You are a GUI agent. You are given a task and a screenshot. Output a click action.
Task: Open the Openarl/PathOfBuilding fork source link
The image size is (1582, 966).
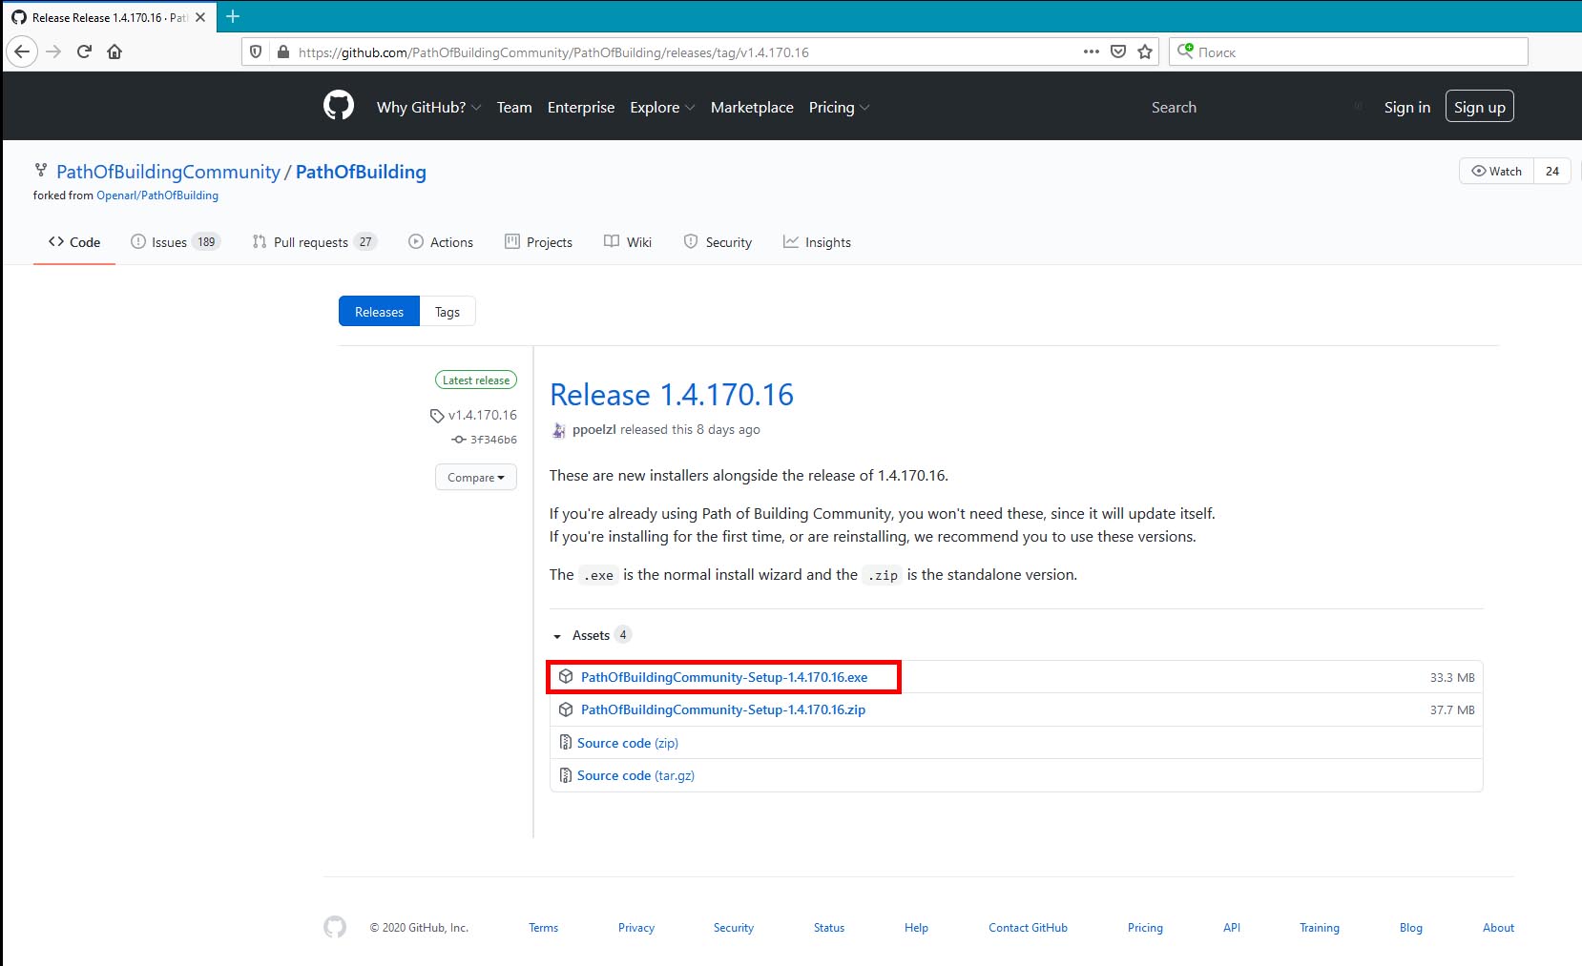point(157,195)
